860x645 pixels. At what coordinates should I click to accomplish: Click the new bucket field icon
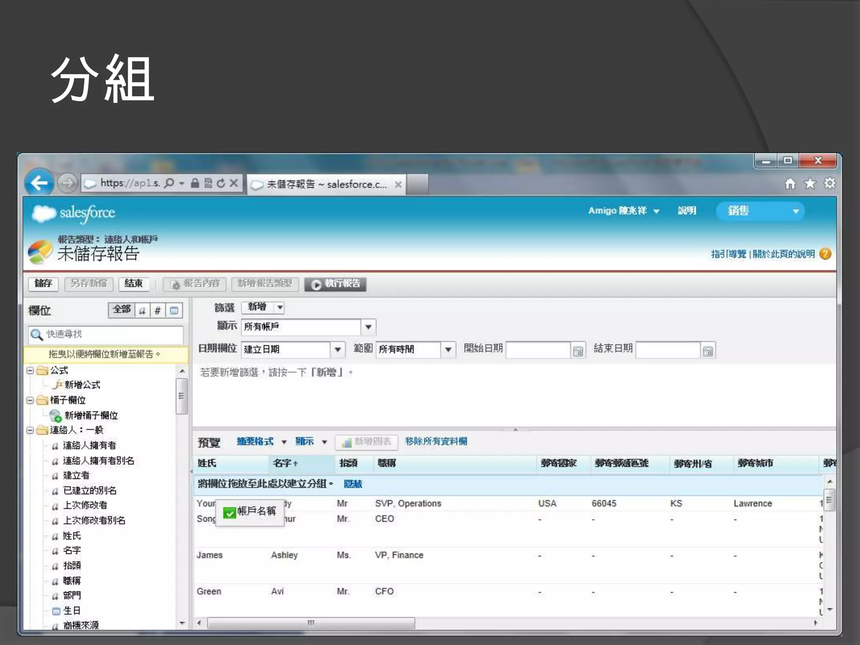pyautogui.click(x=55, y=415)
